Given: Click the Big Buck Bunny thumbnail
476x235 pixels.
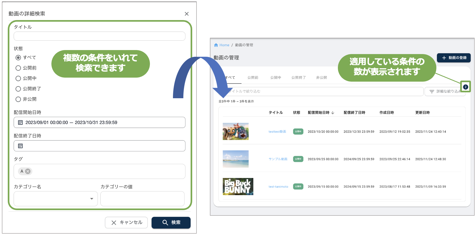Looking at the screenshot, I should tap(238, 187).
